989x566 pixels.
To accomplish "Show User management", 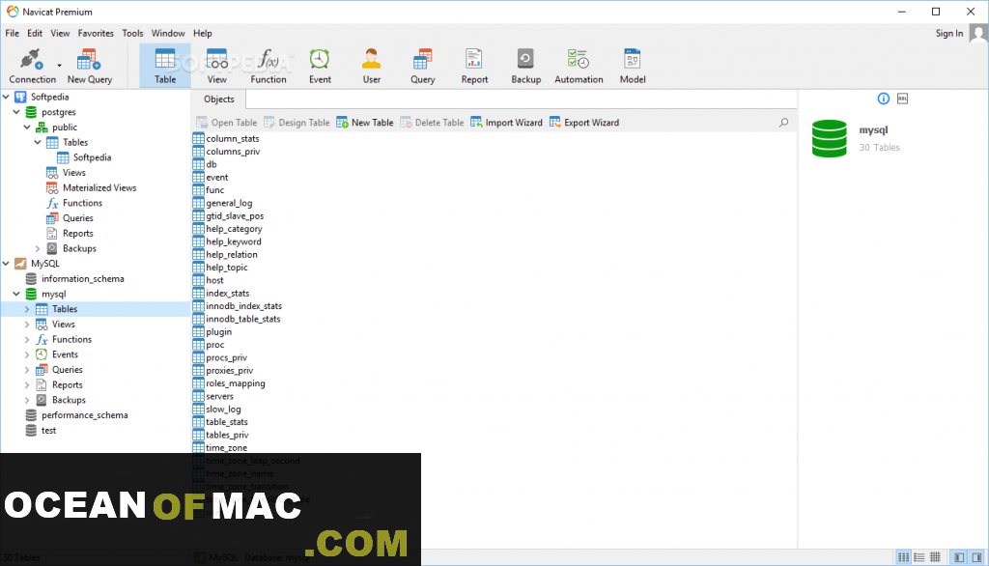I will pyautogui.click(x=372, y=66).
